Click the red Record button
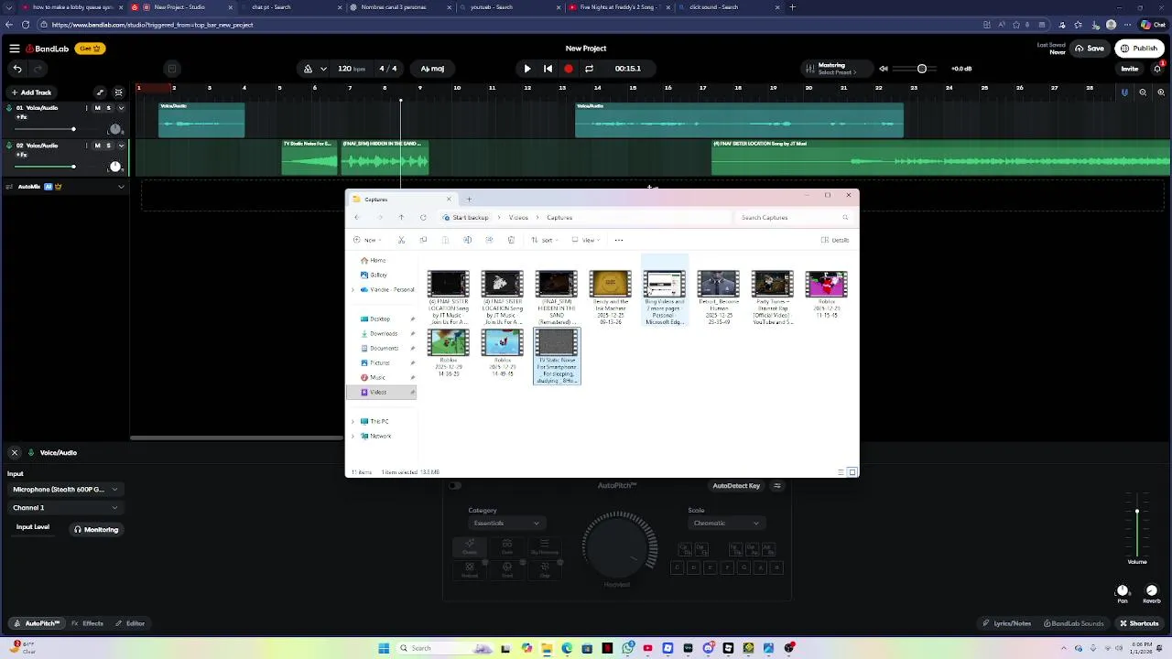Viewport: 1172px width, 659px height. (x=569, y=69)
